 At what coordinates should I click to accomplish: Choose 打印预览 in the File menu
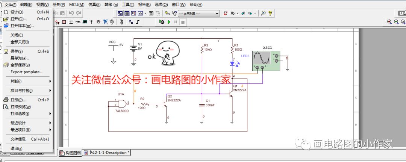point(28,107)
